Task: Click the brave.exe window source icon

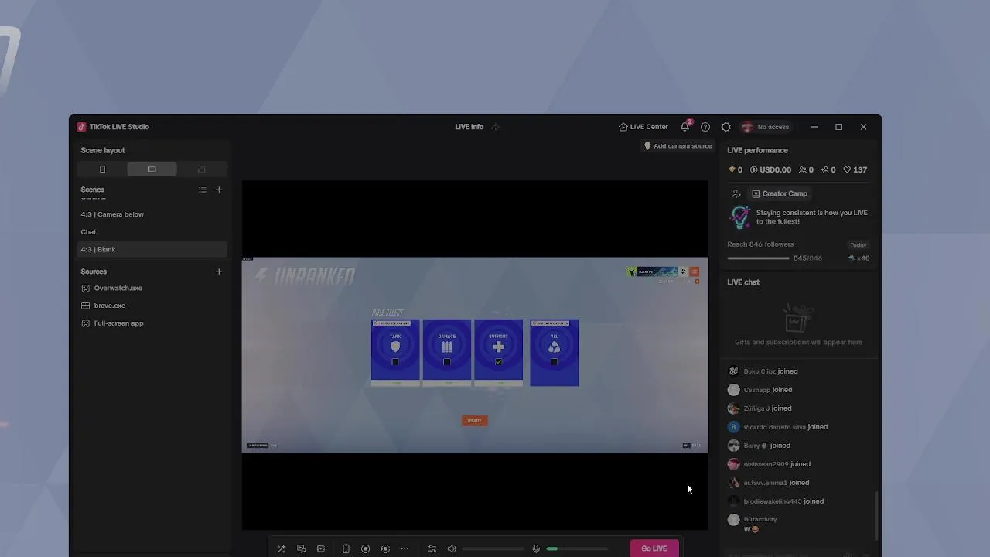Action: coord(85,306)
